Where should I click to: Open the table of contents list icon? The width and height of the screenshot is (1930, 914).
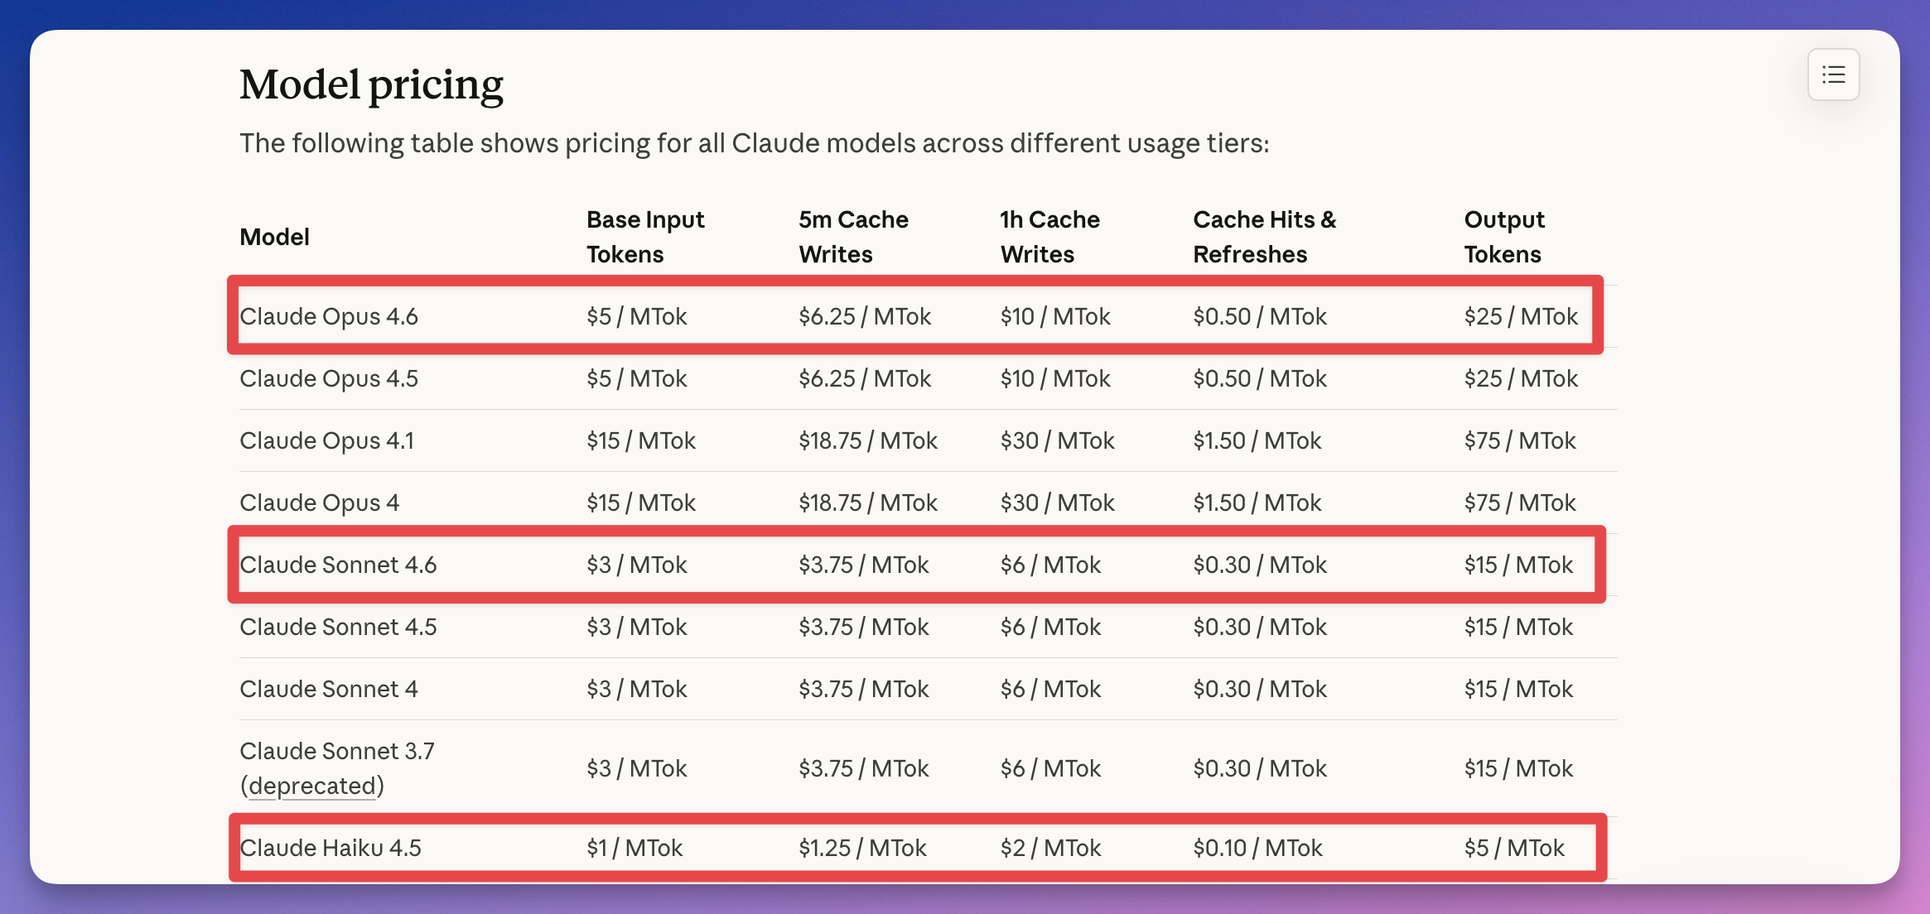click(x=1833, y=75)
